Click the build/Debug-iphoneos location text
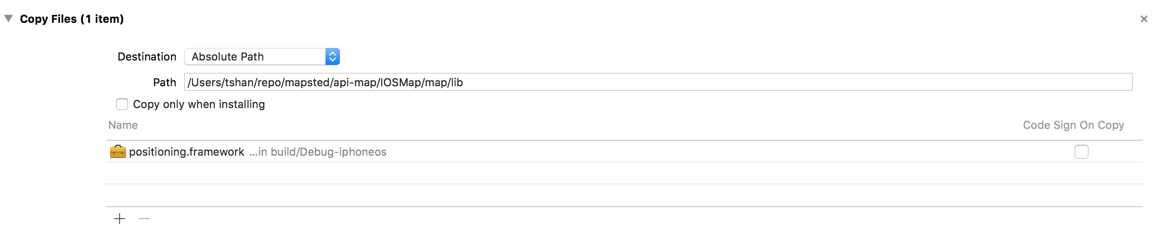Viewport: 1153px width, 231px height. tap(318, 152)
